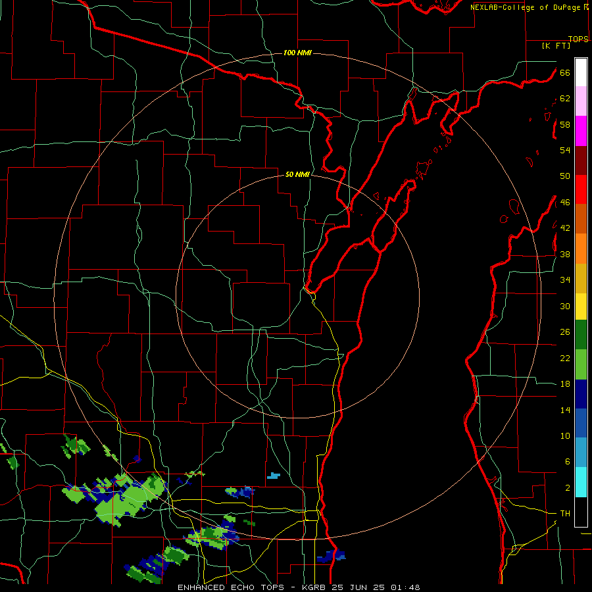Click the "25 JUN 25 01:48" timestamp
This screenshot has height=592, width=592.
376,587
